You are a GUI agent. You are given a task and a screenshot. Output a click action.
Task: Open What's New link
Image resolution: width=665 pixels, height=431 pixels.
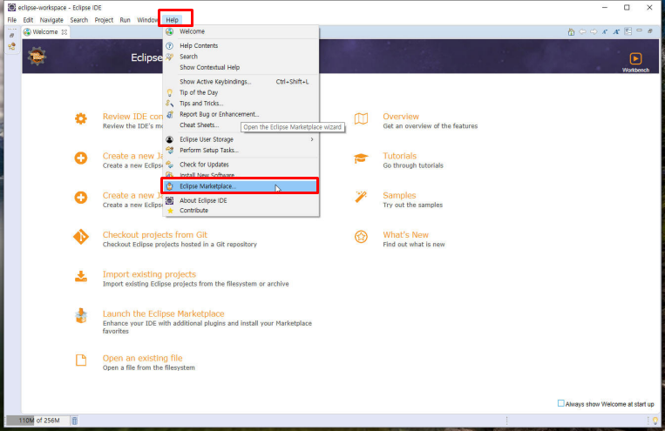[405, 235]
